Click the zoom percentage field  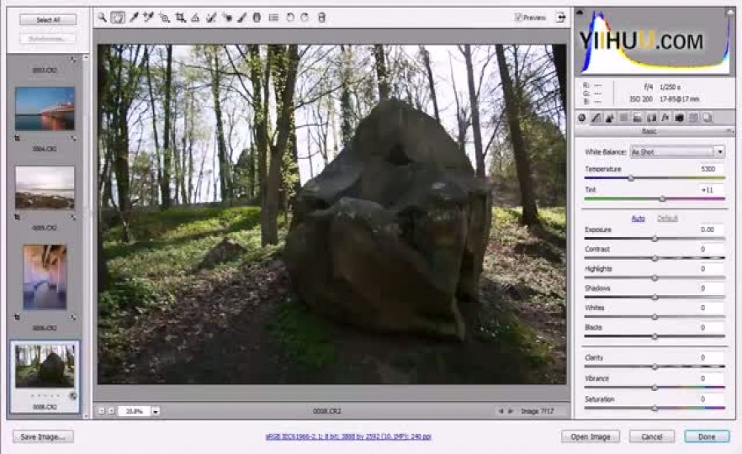pyautogui.click(x=135, y=411)
